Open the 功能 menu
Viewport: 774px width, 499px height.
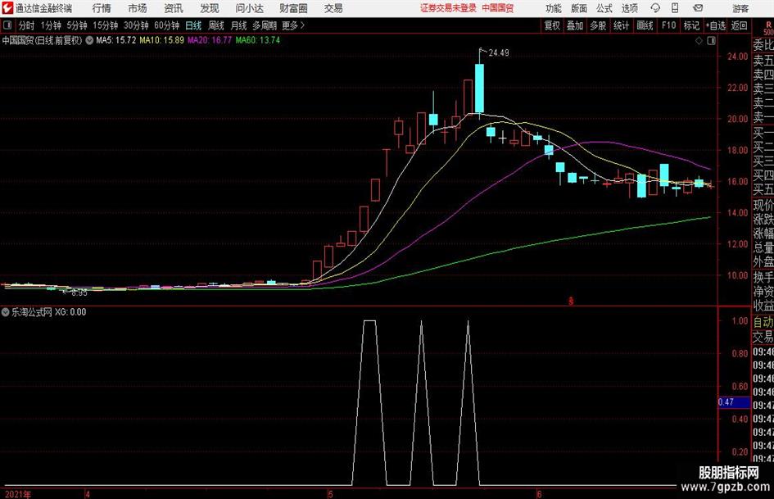[554, 8]
